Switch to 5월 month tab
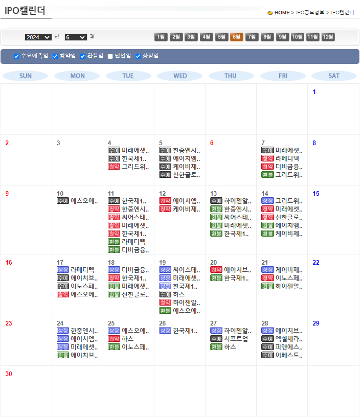This screenshot has width=363, height=419. pyautogui.click(x=221, y=37)
